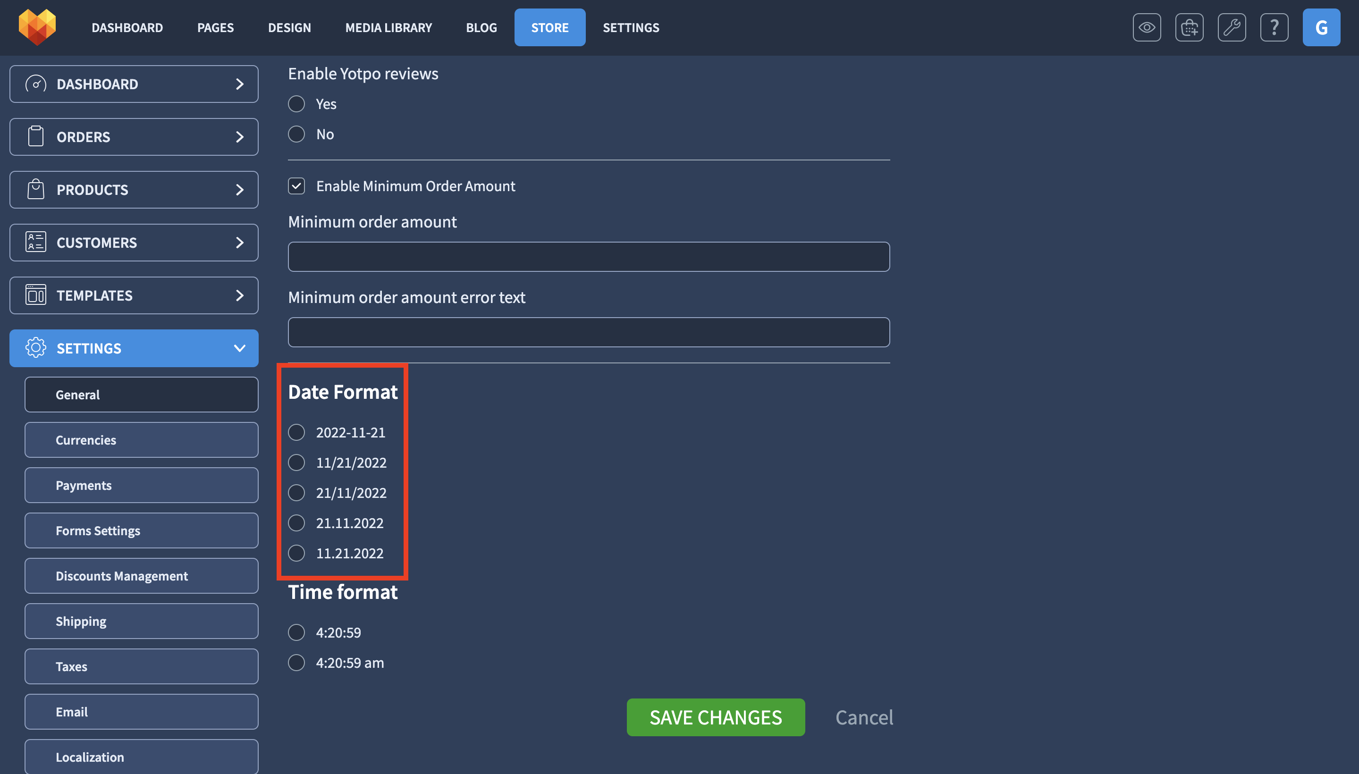This screenshot has width=1359, height=774.
Task: Expand the Templates section chevron
Action: tap(240, 295)
